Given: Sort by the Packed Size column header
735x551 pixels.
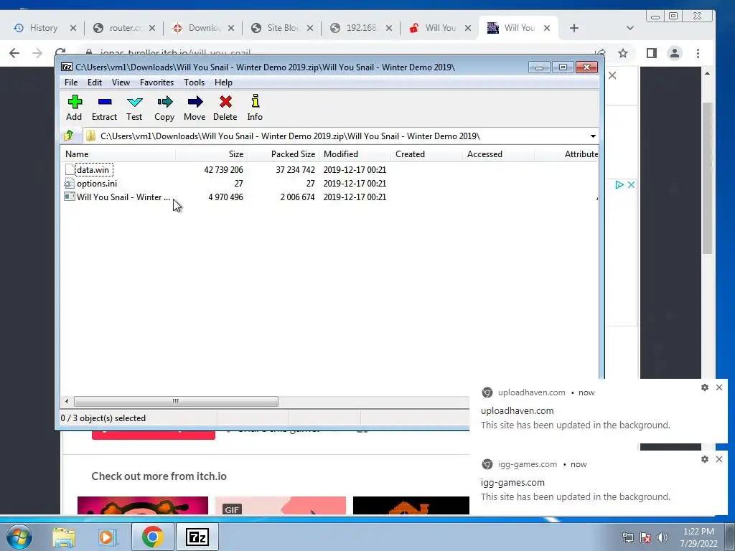Looking at the screenshot, I should [283, 154].
